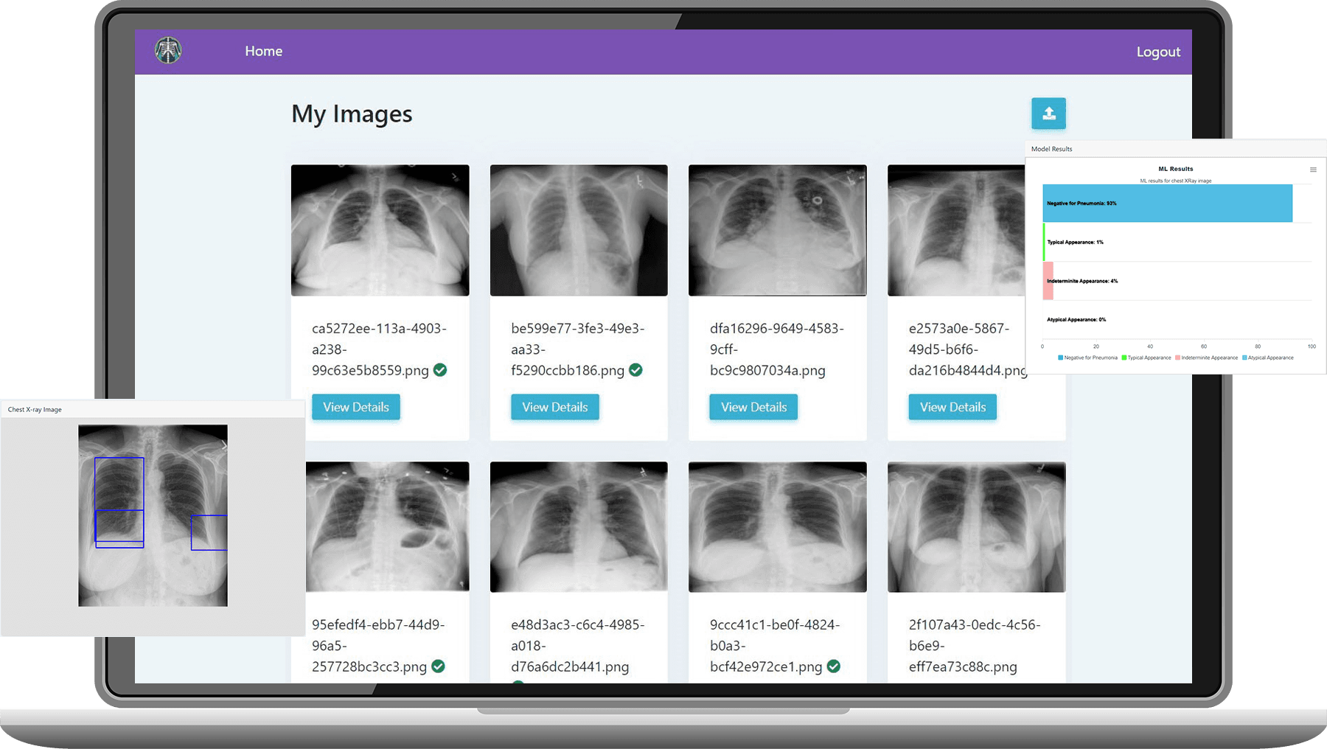Open the ML Results chart hamburger menu
Image resolution: width=1327 pixels, height=749 pixels.
(x=1313, y=170)
